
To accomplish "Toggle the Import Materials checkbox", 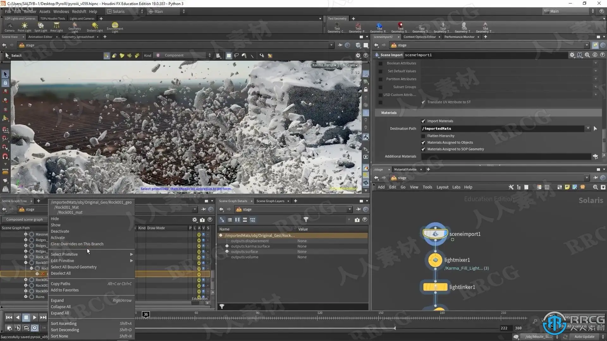I will point(423,121).
